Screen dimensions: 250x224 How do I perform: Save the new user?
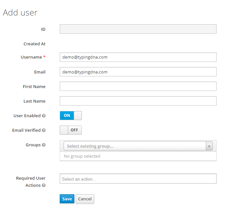click(67, 199)
